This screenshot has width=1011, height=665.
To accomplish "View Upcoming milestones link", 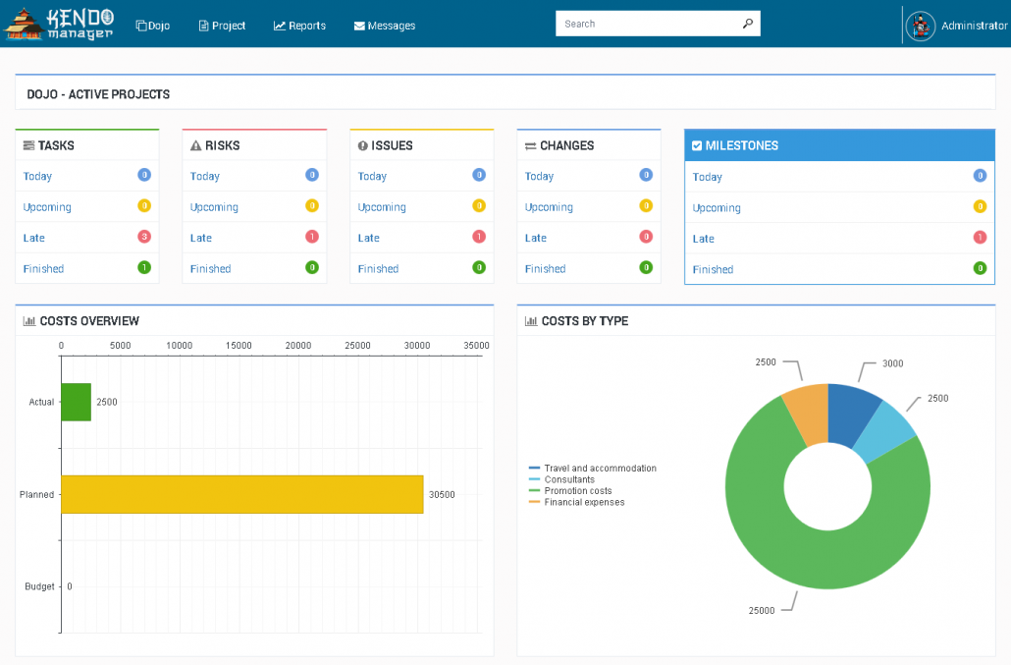I will click(717, 208).
